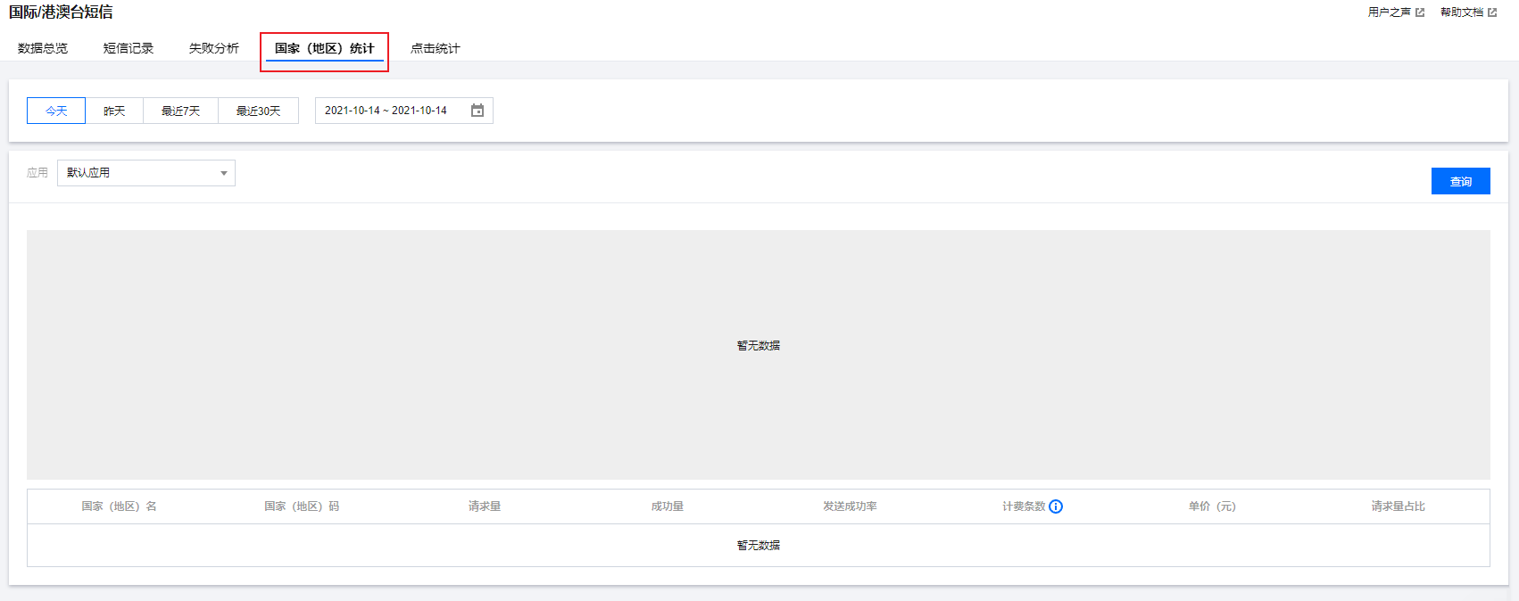Select the 国家（地区）统计 tab
1519x601 pixels.
pyautogui.click(x=324, y=48)
